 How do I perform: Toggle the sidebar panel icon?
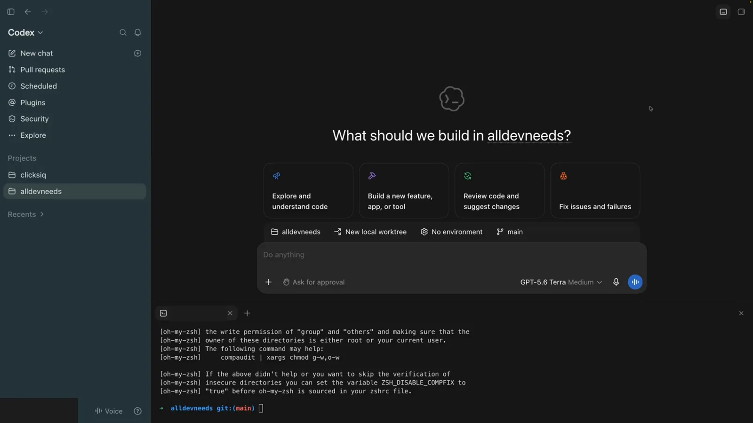[x=11, y=12]
